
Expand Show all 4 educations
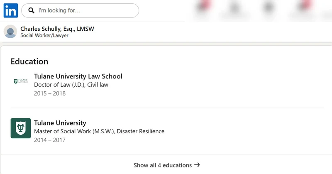pos(166,165)
